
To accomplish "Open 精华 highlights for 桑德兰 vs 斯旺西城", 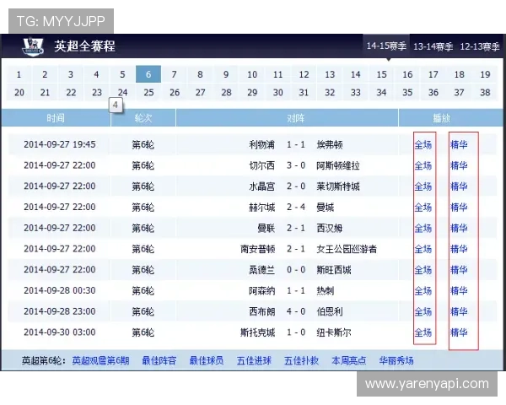I will pos(459,270).
